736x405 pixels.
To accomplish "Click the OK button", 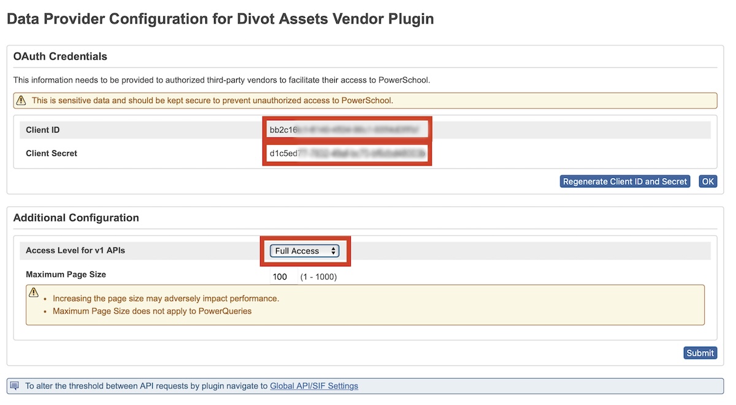I will [x=708, y=182].
